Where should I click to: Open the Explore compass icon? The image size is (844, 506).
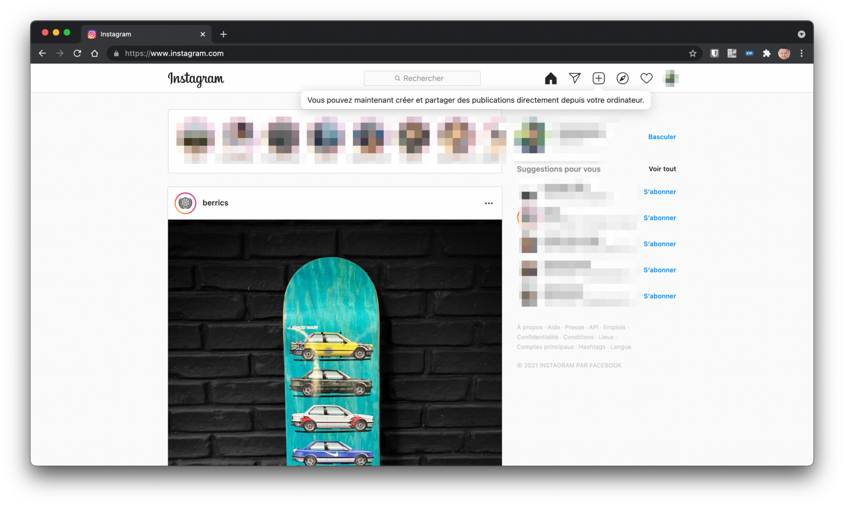(x=622, y=78)
